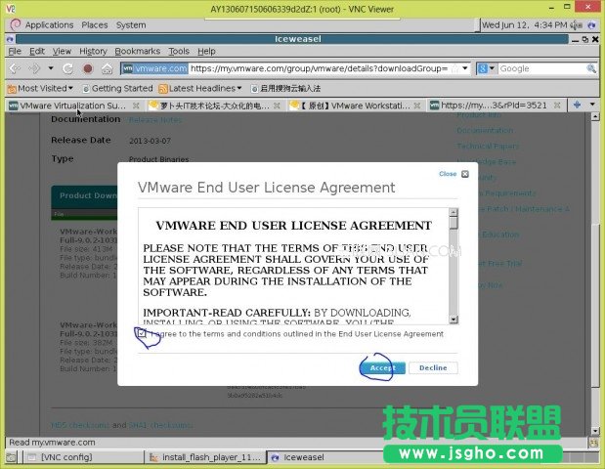Screen dimensions: 605x469
Task: Click the Decline button
Action: 433,367
